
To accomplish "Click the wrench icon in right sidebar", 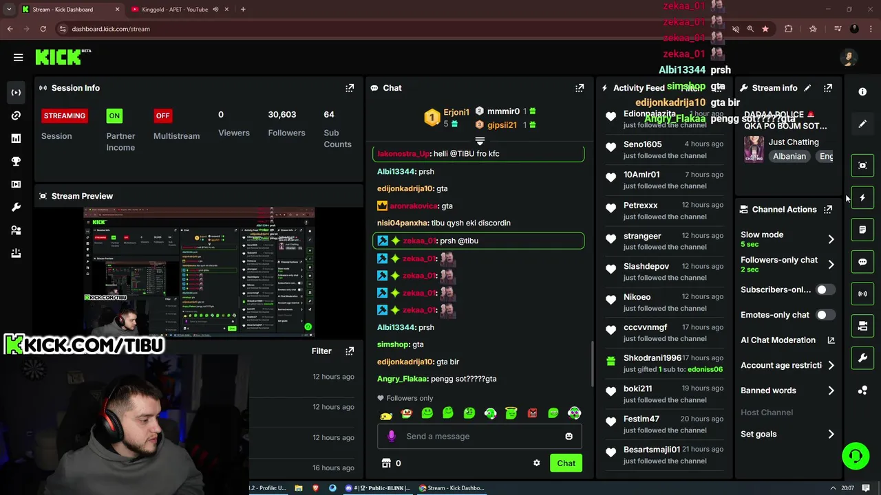I will pos(862,358).
